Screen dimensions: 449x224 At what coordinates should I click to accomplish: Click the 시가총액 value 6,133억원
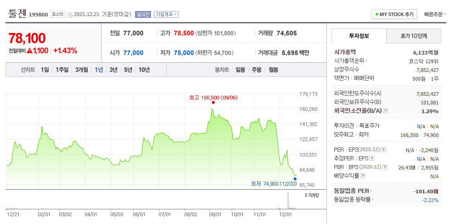426,52
